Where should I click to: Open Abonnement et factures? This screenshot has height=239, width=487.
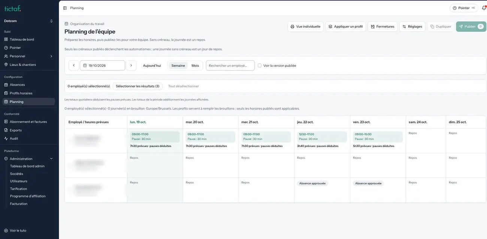pos(29,122)
